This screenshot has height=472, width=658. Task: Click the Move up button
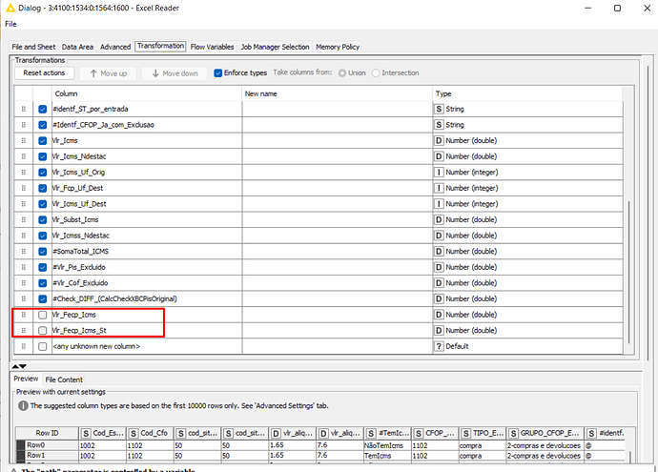pyautogui.click(x=109, y=73)
